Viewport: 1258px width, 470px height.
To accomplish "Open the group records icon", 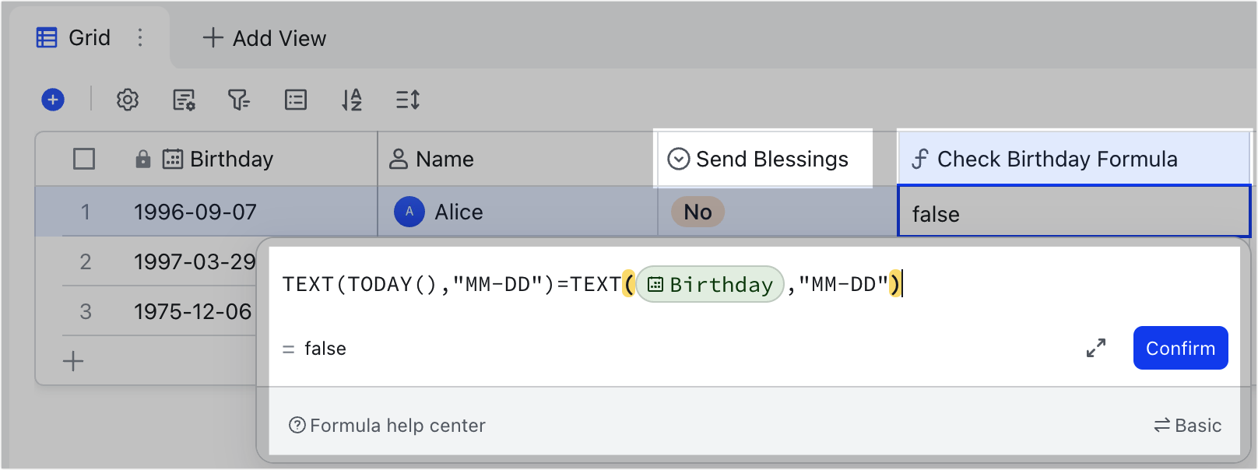I will 295,100.
